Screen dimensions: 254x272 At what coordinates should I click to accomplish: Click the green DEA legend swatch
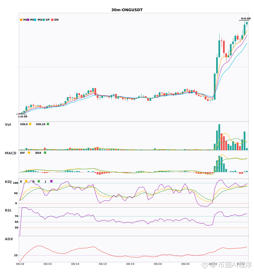45,153
